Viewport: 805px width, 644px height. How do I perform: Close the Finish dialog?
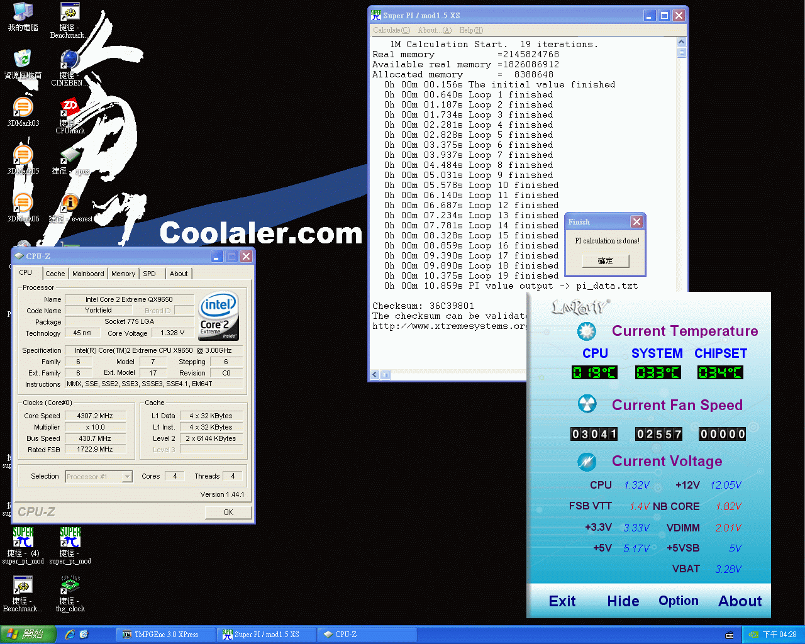pos(636,221)
